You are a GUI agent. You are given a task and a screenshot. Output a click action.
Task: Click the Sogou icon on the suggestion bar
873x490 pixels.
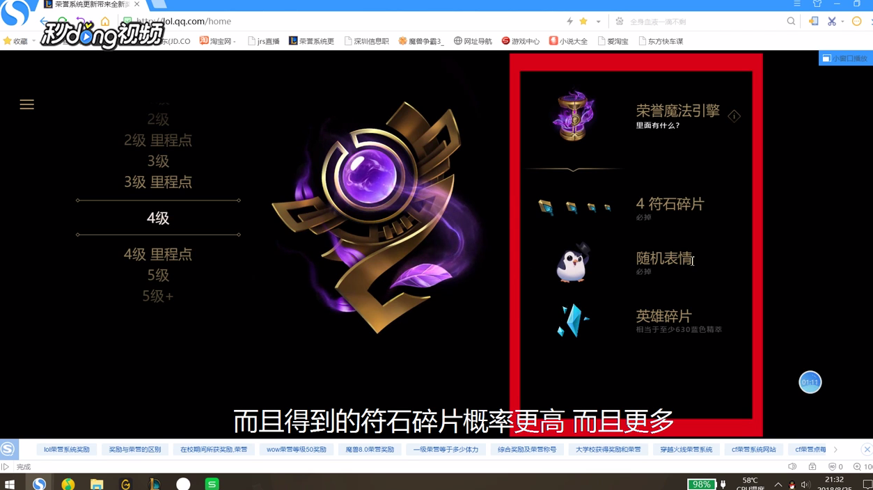pyautogui.click(x=8, y=450)
